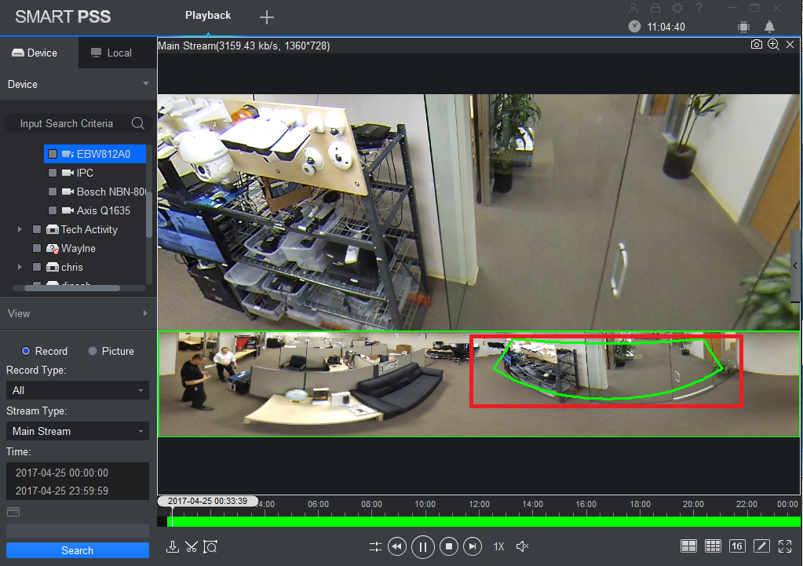This screenshot has height=566, width=803.
Task: Open the calendar icon below time range
Action: point(13,512)
